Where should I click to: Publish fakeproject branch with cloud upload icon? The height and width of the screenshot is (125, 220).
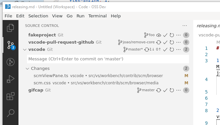point(159,35)
